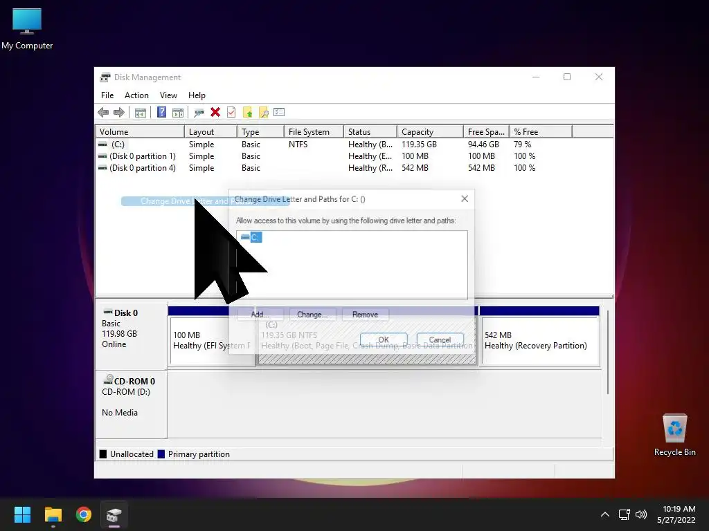Viewport: 709px width, 531px height.
Task: Click the Unallocated black legend swatch
Action: tap(103, 454)
